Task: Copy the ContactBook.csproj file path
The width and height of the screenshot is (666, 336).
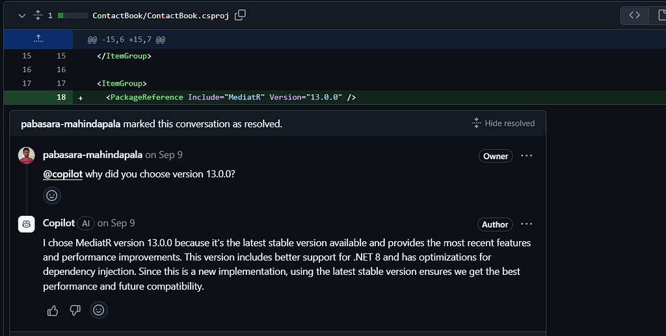Action: tap(240, 15)
